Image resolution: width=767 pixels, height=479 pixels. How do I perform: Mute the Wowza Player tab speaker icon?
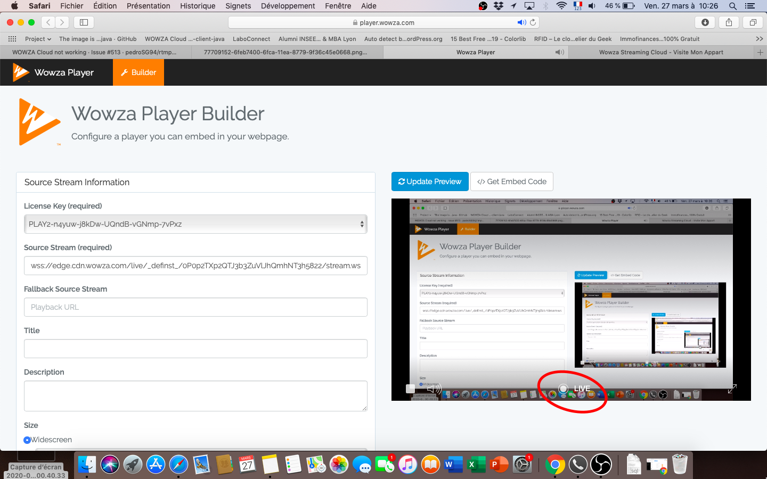[559, 52]
